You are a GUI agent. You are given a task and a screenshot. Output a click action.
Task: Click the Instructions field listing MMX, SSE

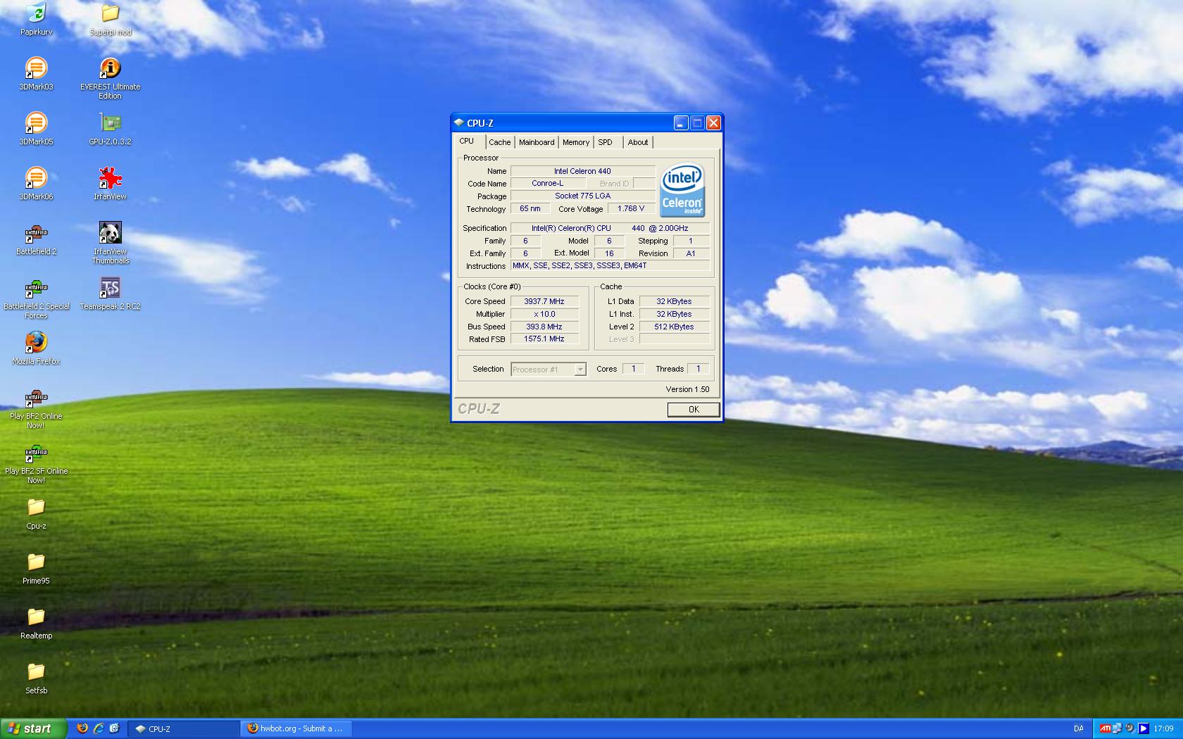tap(610, 265)
